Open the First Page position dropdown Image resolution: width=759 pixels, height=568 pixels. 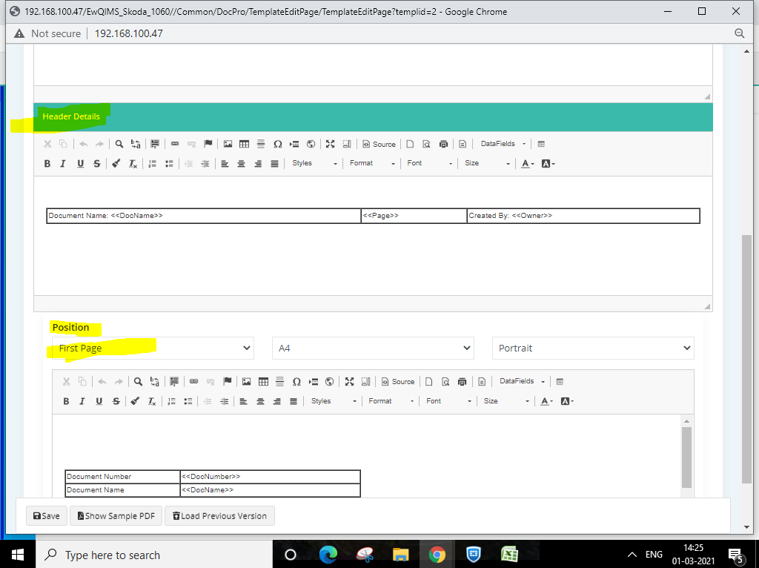click(153, 349)
